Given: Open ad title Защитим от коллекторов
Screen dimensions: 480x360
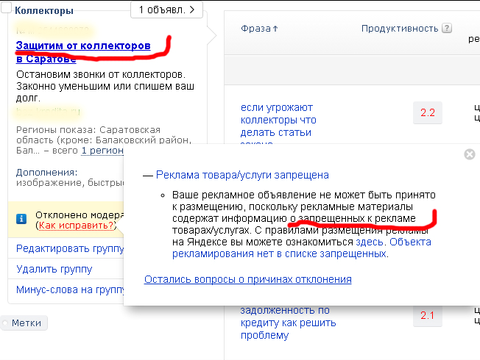Looking at the screenshot, I should tap(83, 51).
